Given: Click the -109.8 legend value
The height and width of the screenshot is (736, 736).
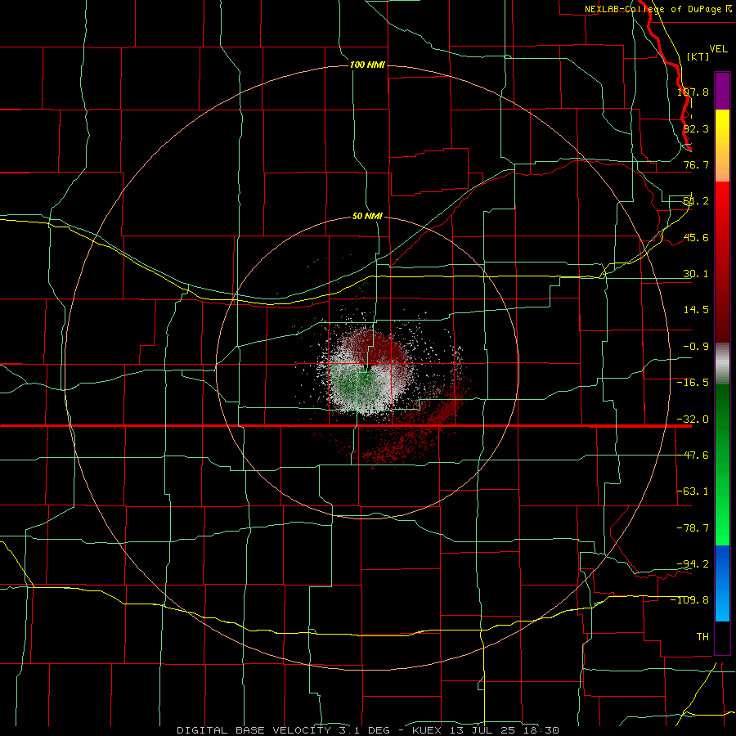Looking at the screenshot, I should coord(690,600).
